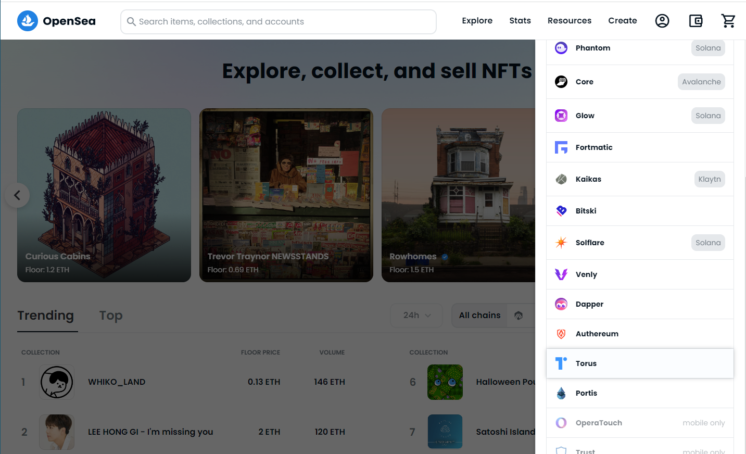The image size is (746, 454).
Task: Open the 24h time range dropdown
Action: 416,316
